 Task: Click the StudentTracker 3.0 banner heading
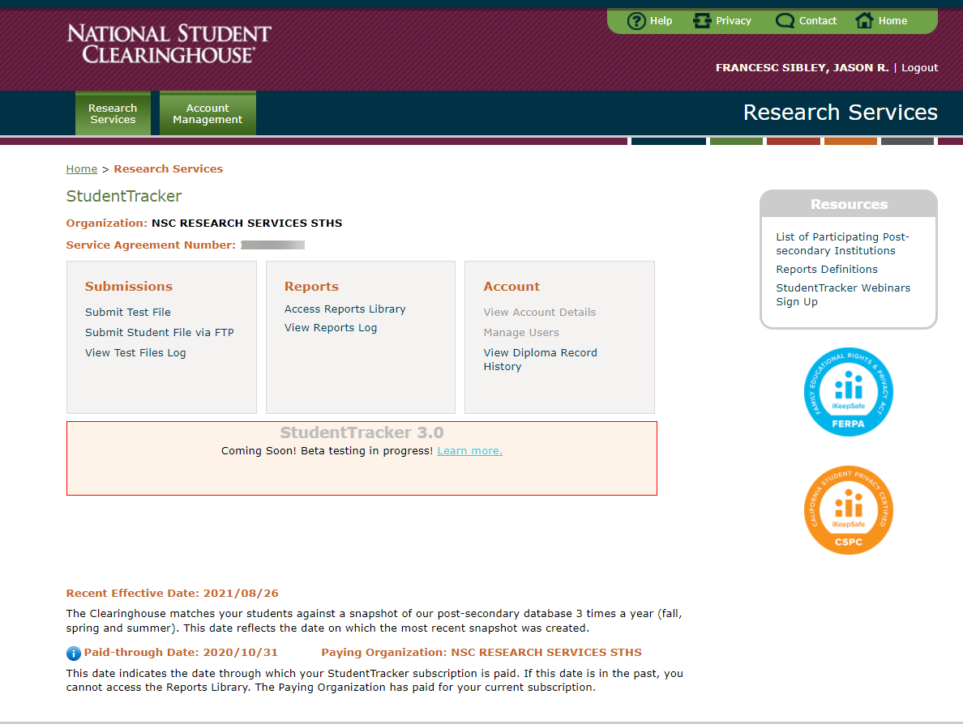pos(362,432)
